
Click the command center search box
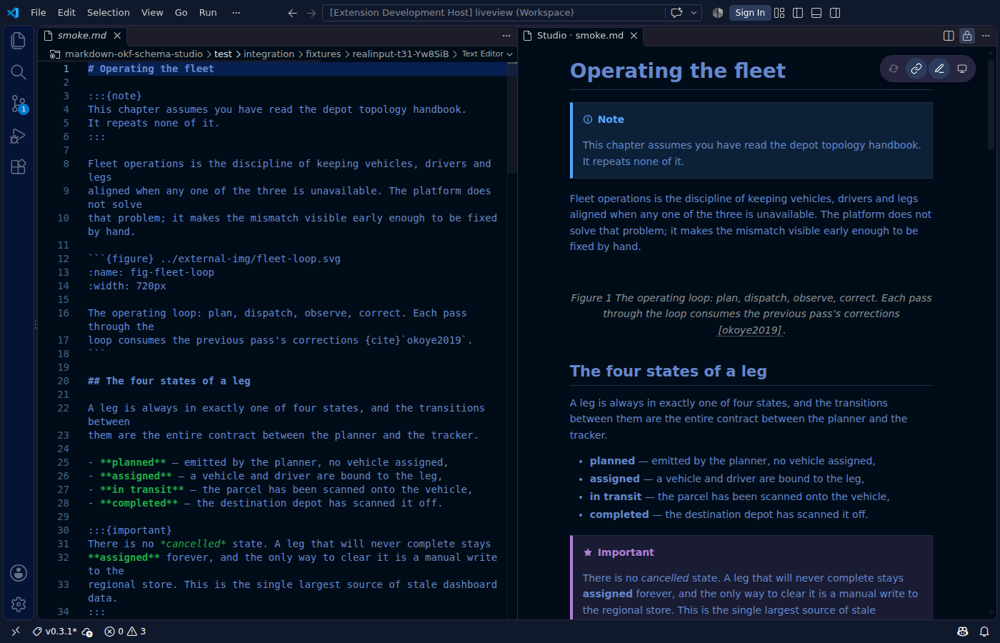pyautogui.click(x=494, y=13)
